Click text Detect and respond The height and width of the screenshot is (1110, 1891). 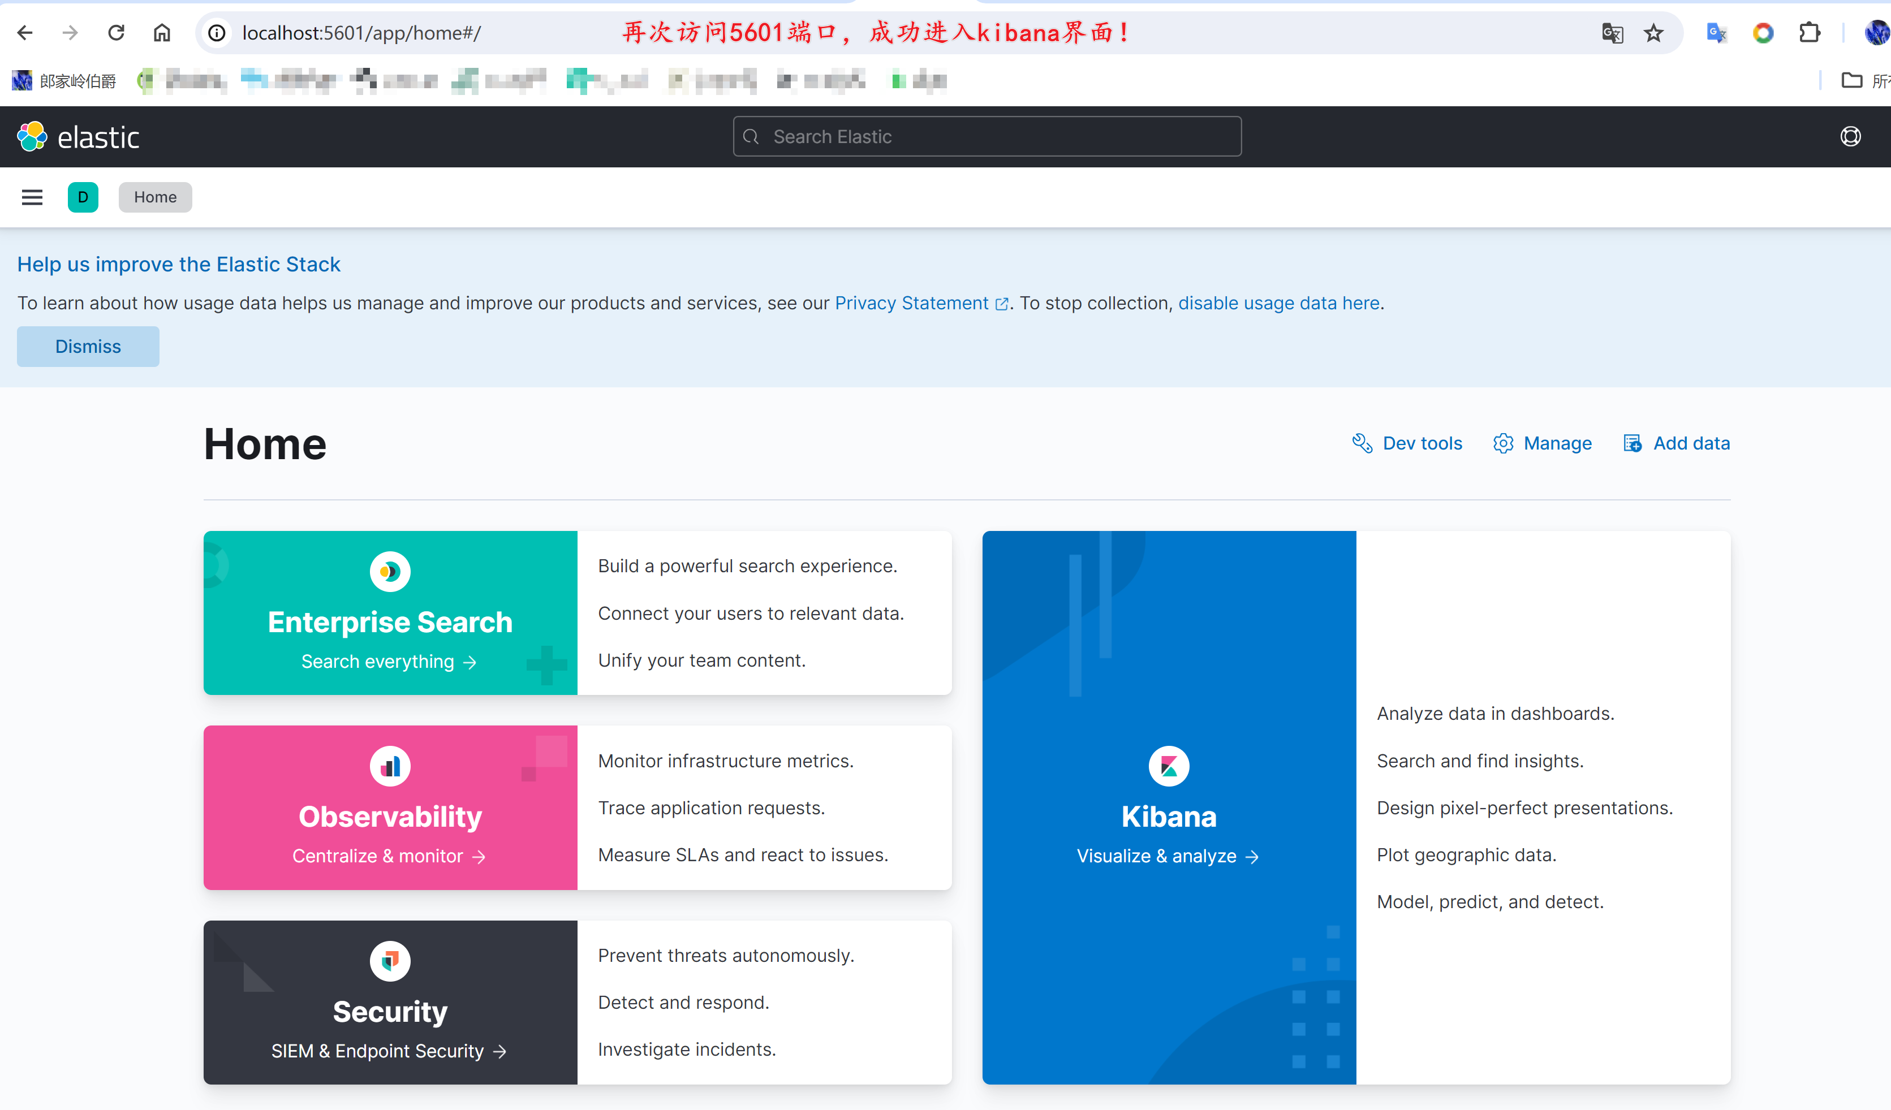pyautogui.click(x=684, y=1003)
